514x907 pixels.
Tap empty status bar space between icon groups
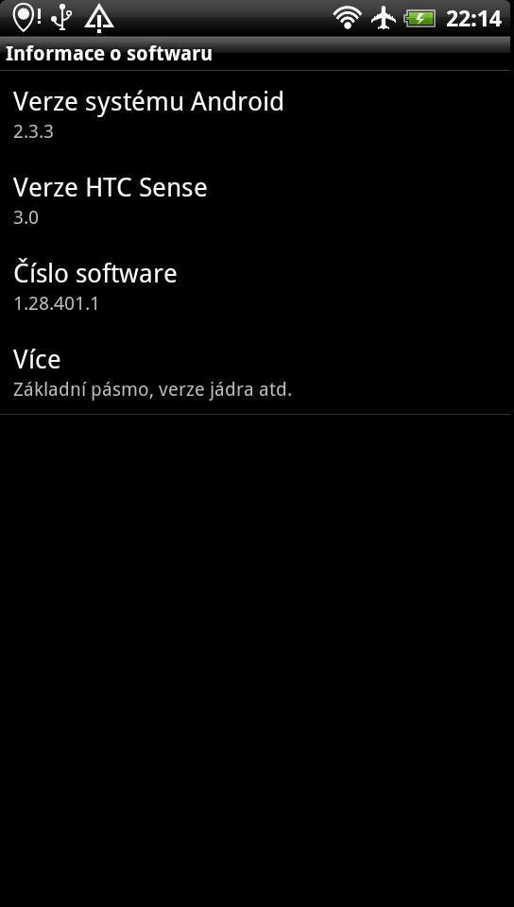pos(223,18)
